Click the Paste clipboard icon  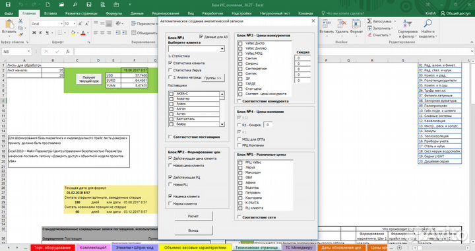click(x=9, y=24)
